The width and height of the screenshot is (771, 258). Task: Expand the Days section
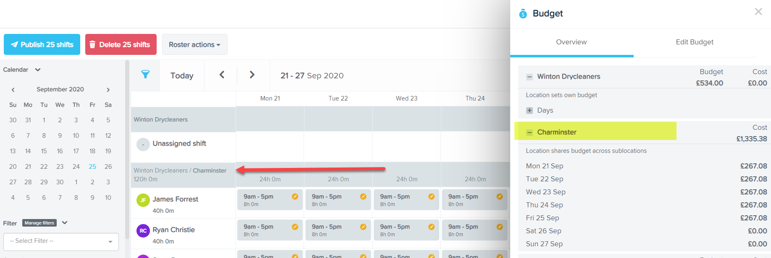tap(530, 111)
